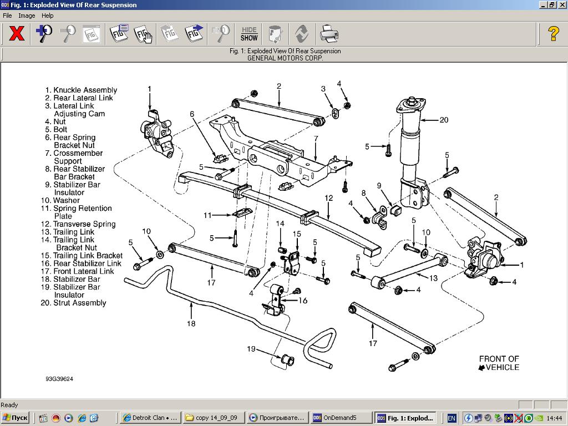Click the system clock showing 14:44
The height and width of the screenshot is (426, 568).
(x=554, y=418)
